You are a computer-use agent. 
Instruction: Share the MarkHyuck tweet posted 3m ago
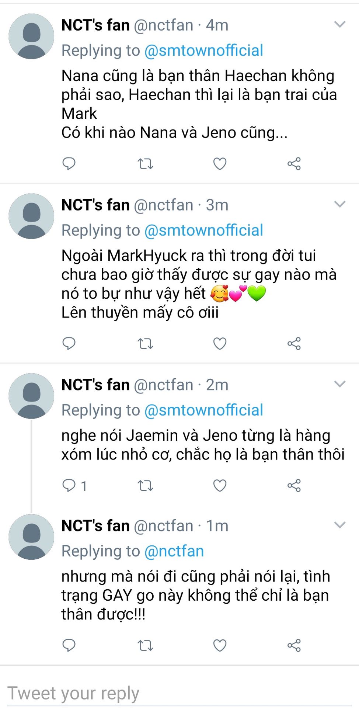(294, 343)
